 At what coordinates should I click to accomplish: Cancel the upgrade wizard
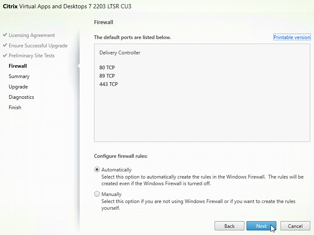295,226
